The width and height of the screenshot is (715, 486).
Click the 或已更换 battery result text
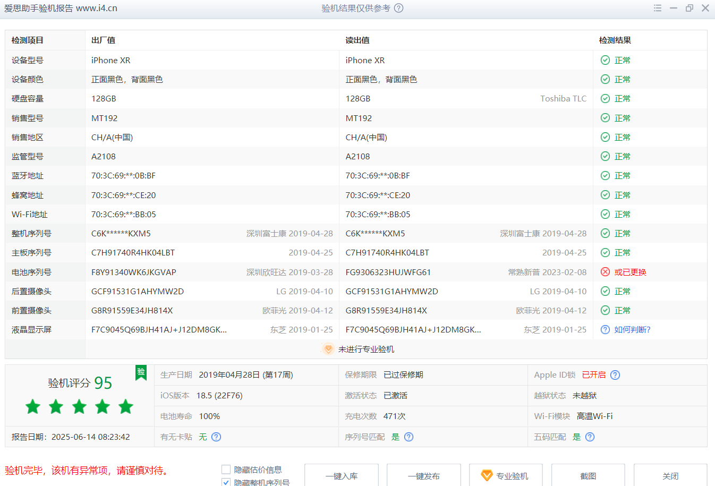[630, 272]
